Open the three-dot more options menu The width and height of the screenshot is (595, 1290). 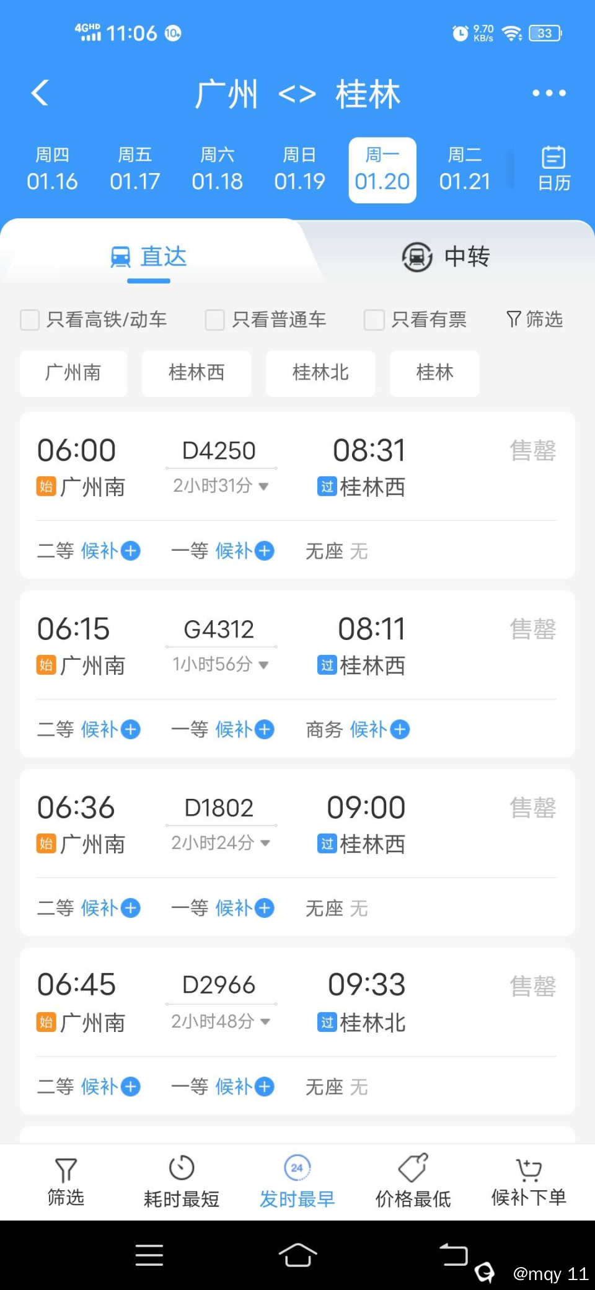[549, 93]
